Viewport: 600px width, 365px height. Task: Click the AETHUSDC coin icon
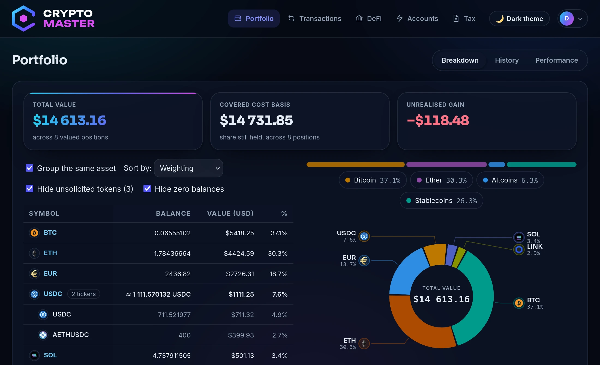[43, 335]
